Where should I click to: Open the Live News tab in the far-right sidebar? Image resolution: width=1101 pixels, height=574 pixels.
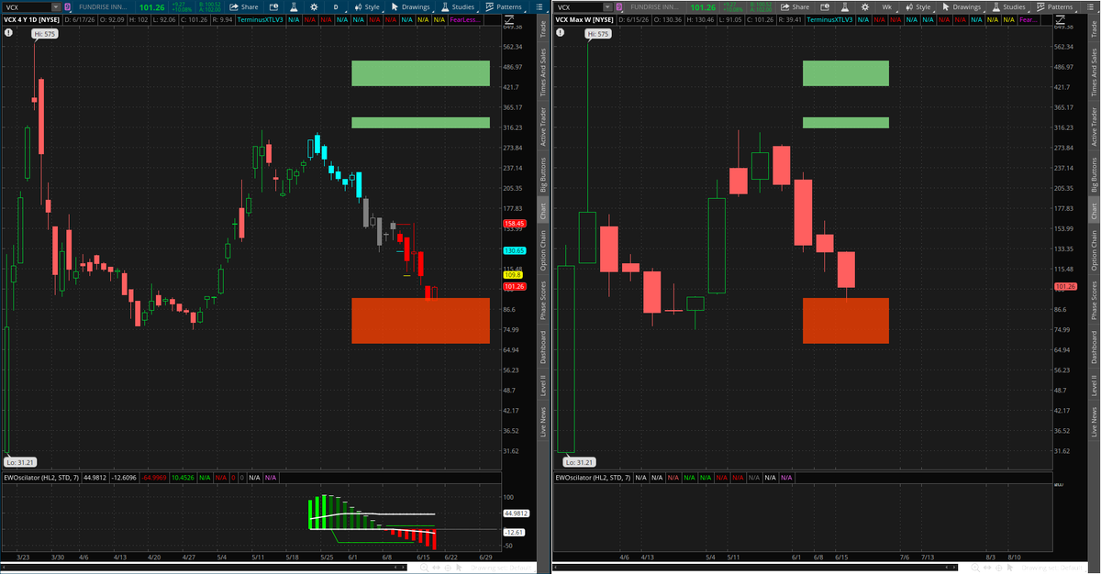point(1094,420)
